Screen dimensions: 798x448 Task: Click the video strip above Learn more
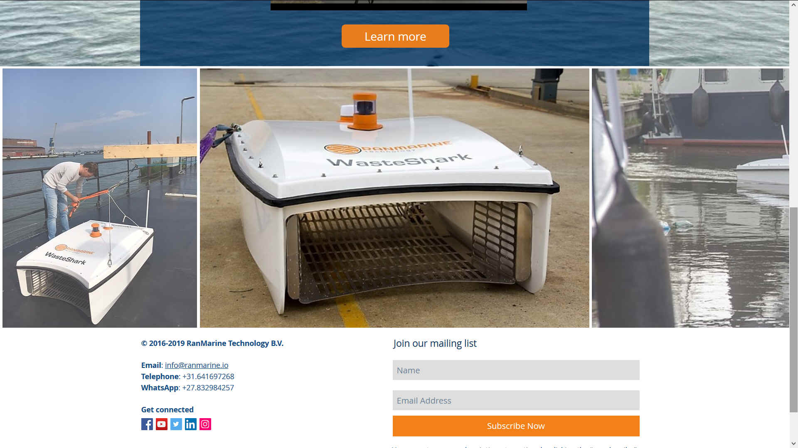click(399, 5)
